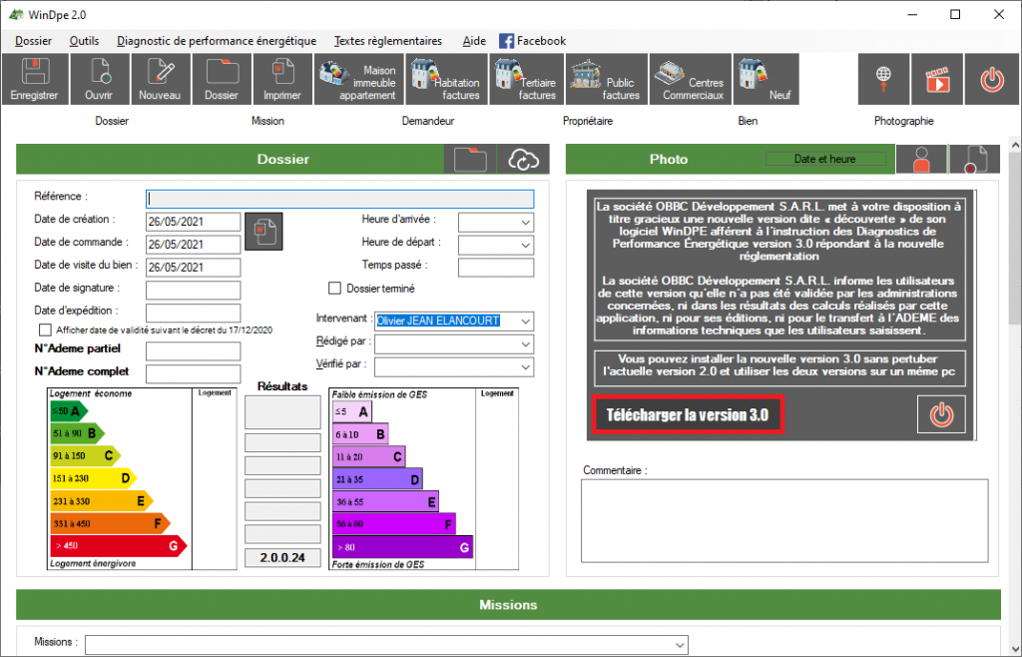Screen dimensions: 1022x657
Task: Click the globe location pin icon
Action: 883,79
